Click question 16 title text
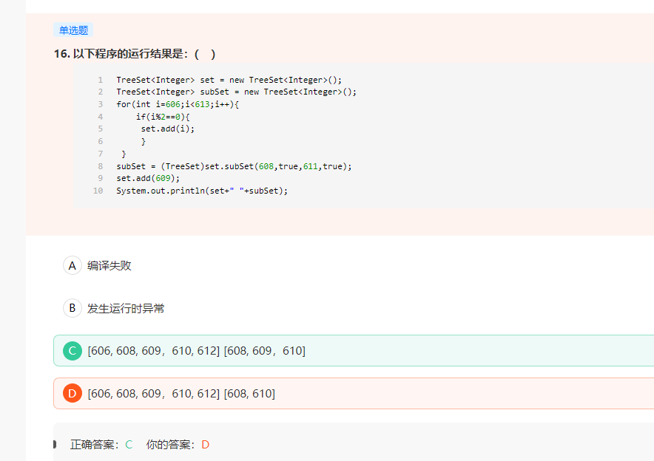Viewport: 654px width, 461px height. pos(135,54)
